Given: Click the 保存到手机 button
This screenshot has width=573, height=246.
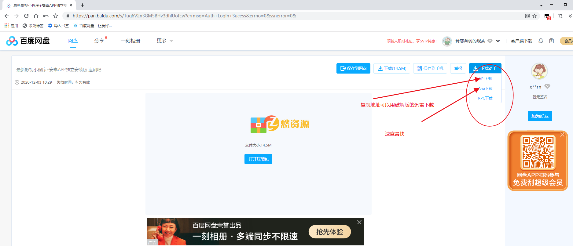Looking at the screenshot, I should (x=430, y=68).
